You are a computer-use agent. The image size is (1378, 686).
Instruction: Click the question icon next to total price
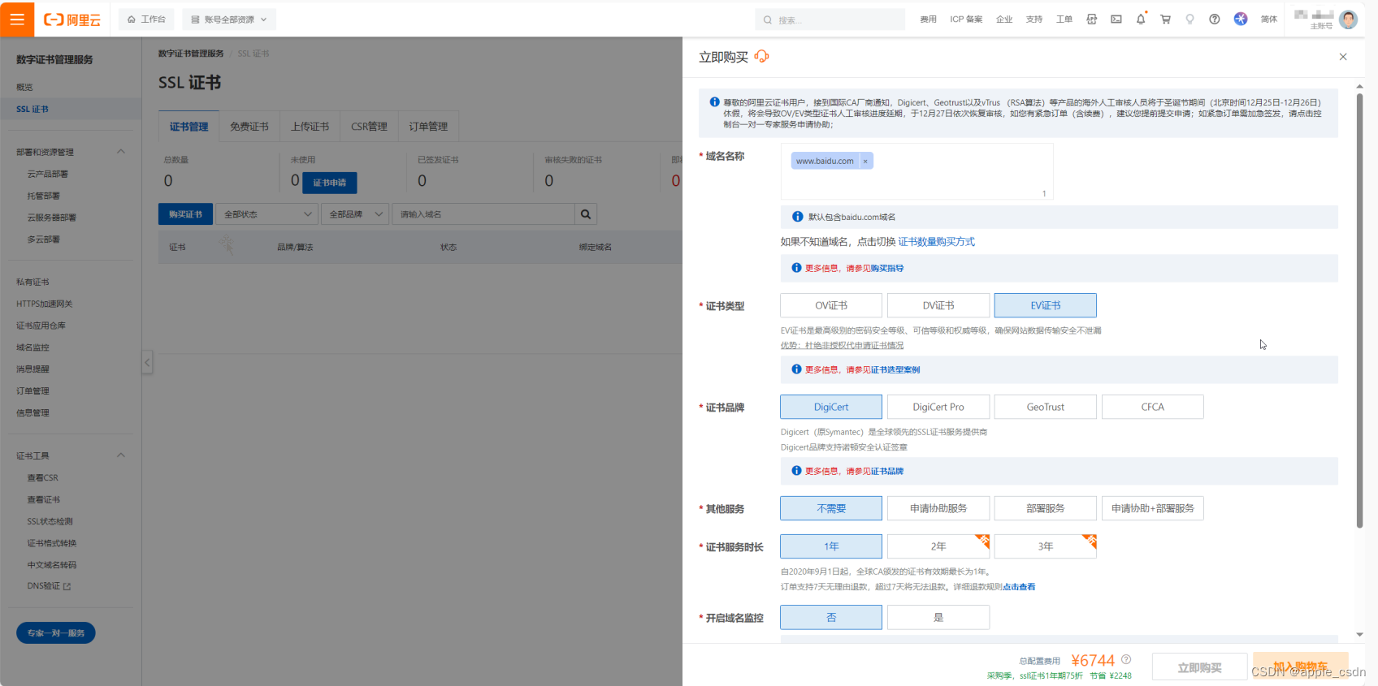(x=1126, y=659)
